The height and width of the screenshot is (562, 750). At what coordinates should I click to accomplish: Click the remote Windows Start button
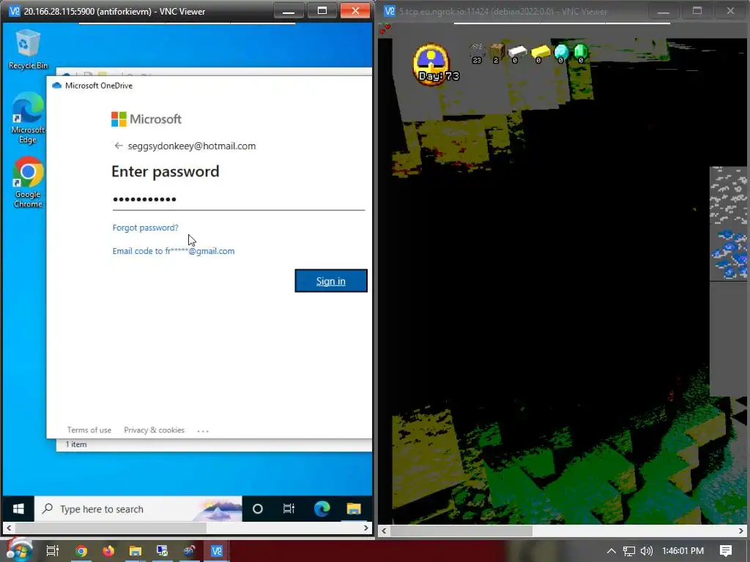[18, 509]
